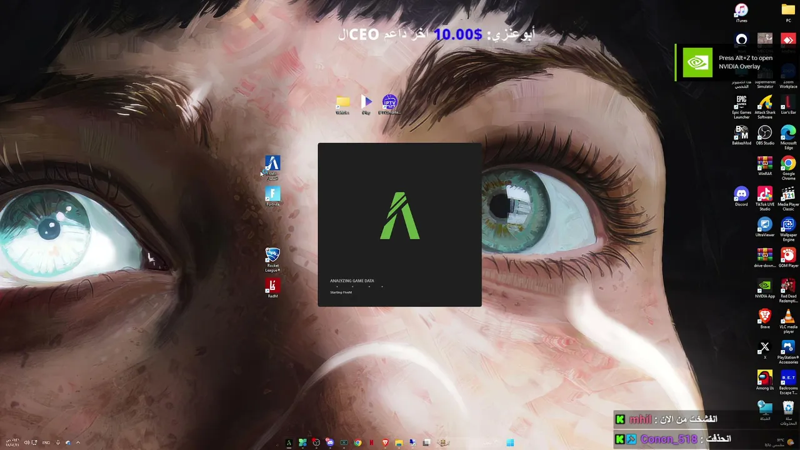Open the Network desktop icon
The image size is (800, 450).
click(765, 411)
